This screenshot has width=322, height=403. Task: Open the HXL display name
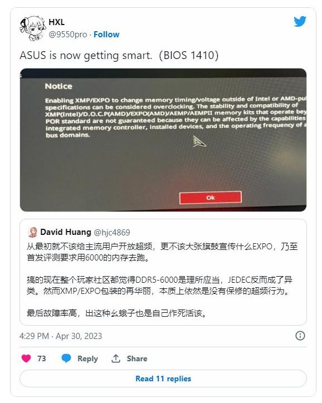coord(57,22)
